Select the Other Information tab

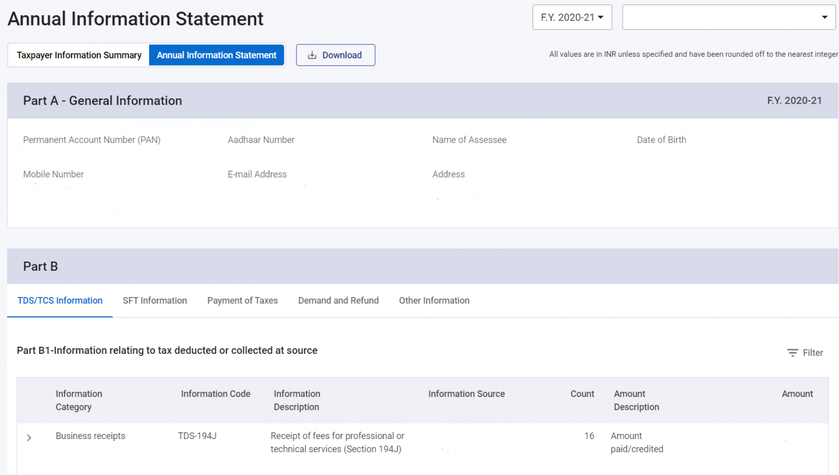tap(434, 300)
